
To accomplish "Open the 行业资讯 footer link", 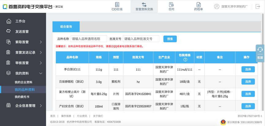I will [82, 116].
